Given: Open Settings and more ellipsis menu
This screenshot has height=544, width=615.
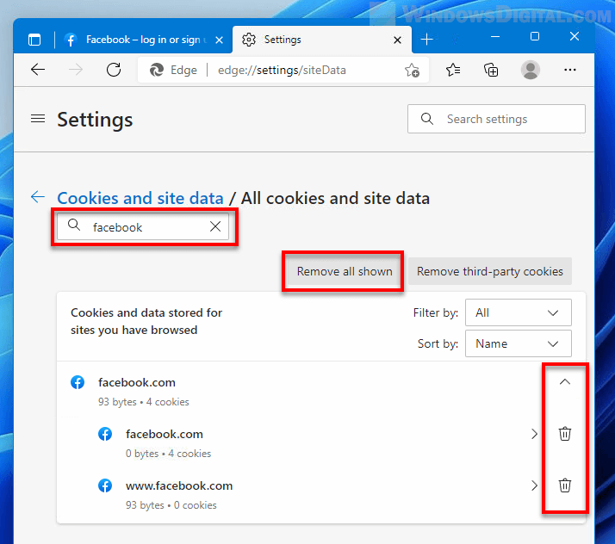Looking at the screenshot, I should pyautogui.click(x=570, y=70).
